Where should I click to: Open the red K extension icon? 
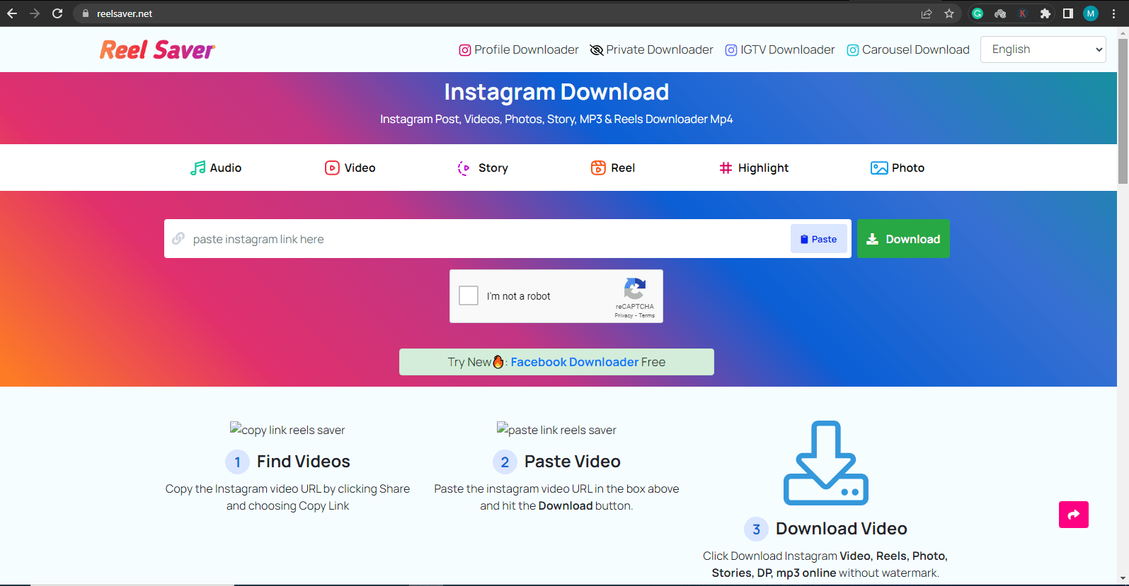click(x=1023, y=13)
